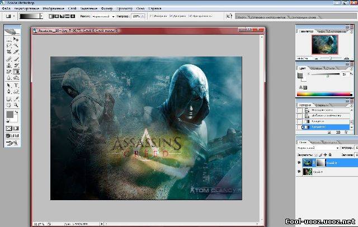
Task: Select the Crop tool
Action: tap(9, 52)
